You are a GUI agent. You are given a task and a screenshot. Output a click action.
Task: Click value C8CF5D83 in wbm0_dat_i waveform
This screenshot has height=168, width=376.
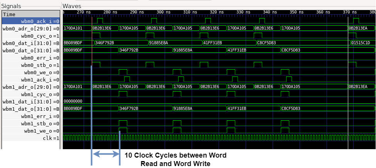[266, 43]
